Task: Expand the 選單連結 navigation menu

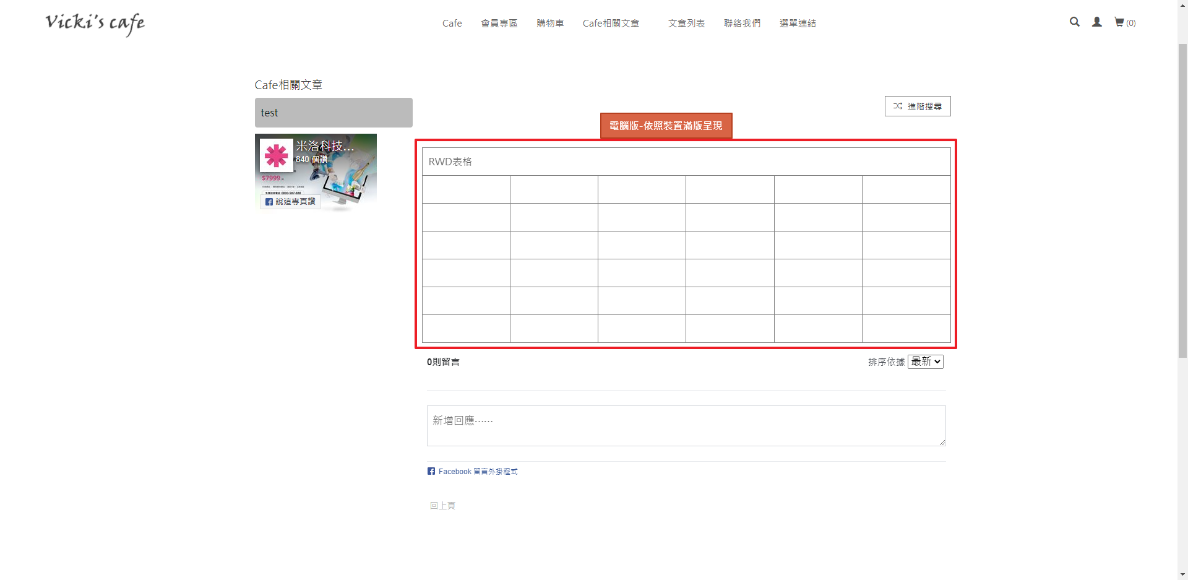Action: coord(798,24)
